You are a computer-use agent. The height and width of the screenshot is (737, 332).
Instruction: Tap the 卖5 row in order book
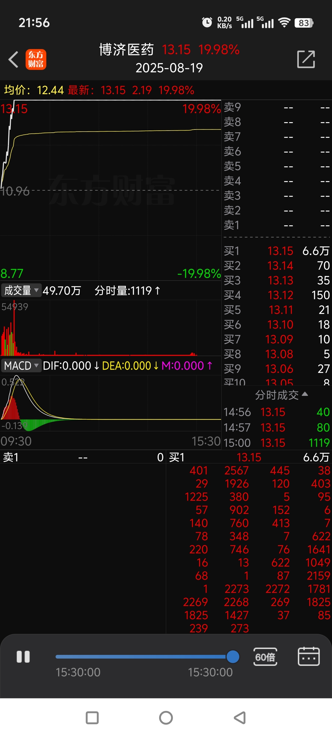(x=277, y=166)
